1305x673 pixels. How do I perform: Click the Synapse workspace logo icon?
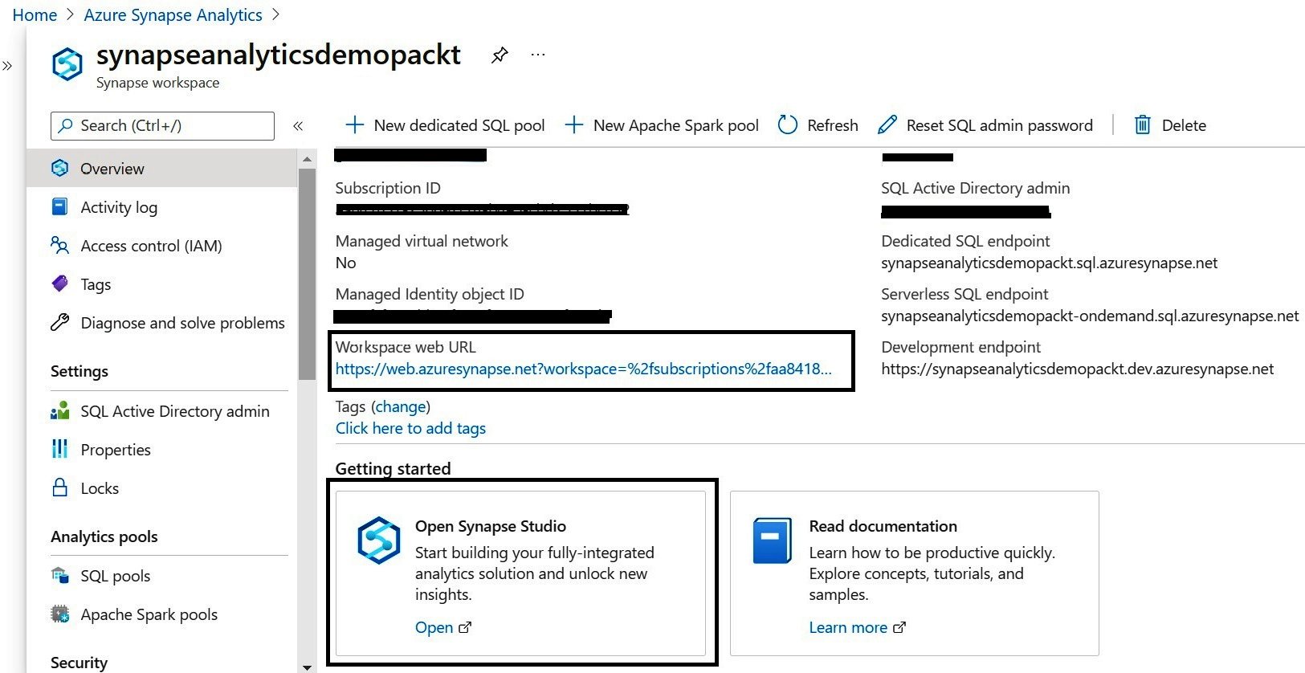67,63
